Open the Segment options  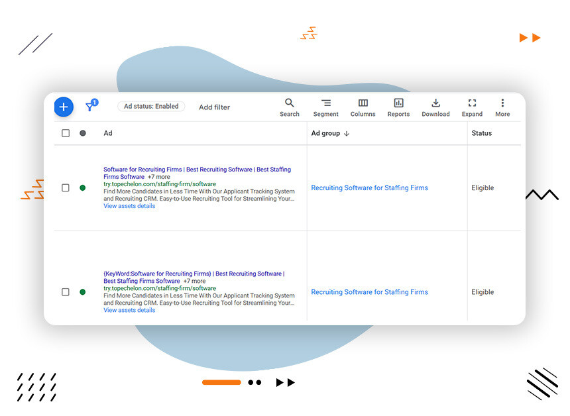pyautogui.click(x=325, y=104)
